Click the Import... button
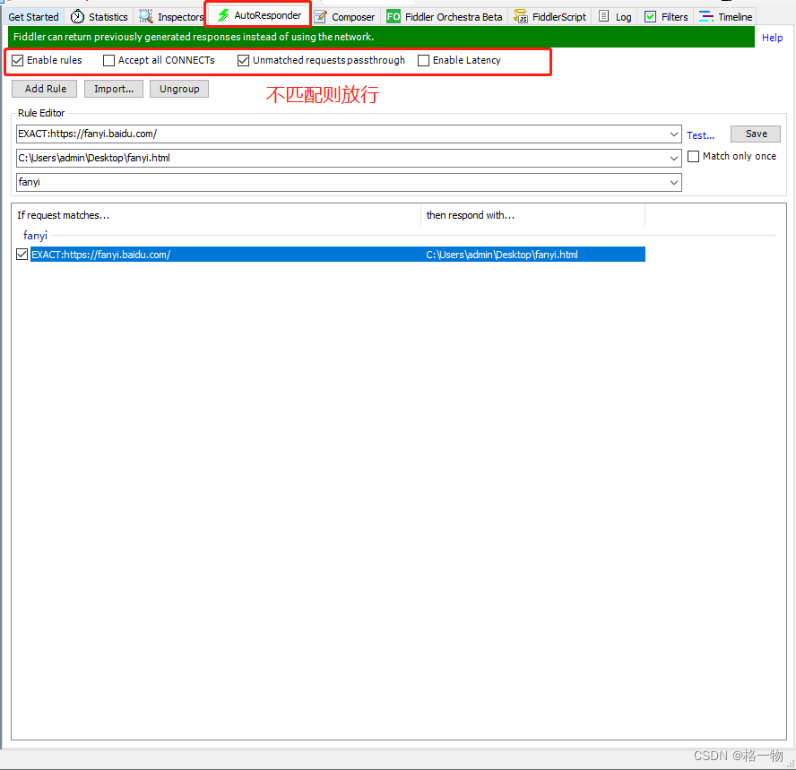 tap(114, 89)
